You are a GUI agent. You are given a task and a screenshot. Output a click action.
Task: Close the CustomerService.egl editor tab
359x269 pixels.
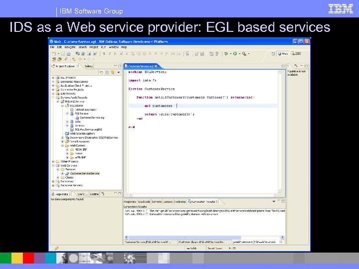point(156,66)
